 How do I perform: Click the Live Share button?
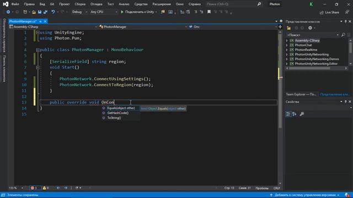pyautogui.click(x=329, y=12)
